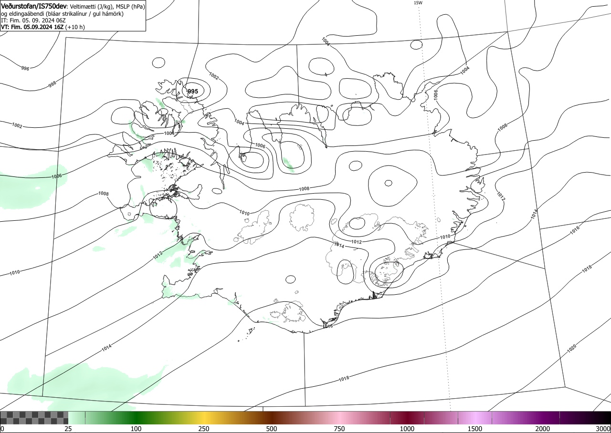This screenshot has width=611, height=433.
Task: Select the 'VT: Fim. 05.09.2024 16Z' valid time
Action: click(32, 27)
